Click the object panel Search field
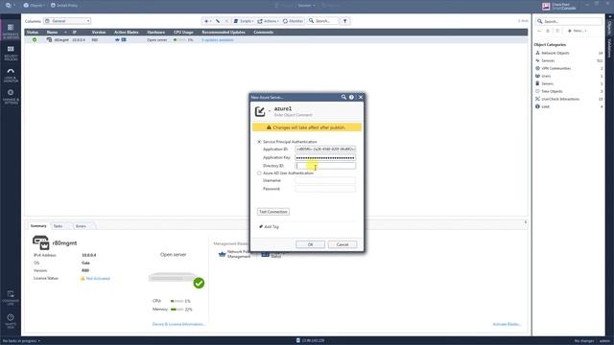Viewport: 614px width, 345px height. click(x=568, y=21)
